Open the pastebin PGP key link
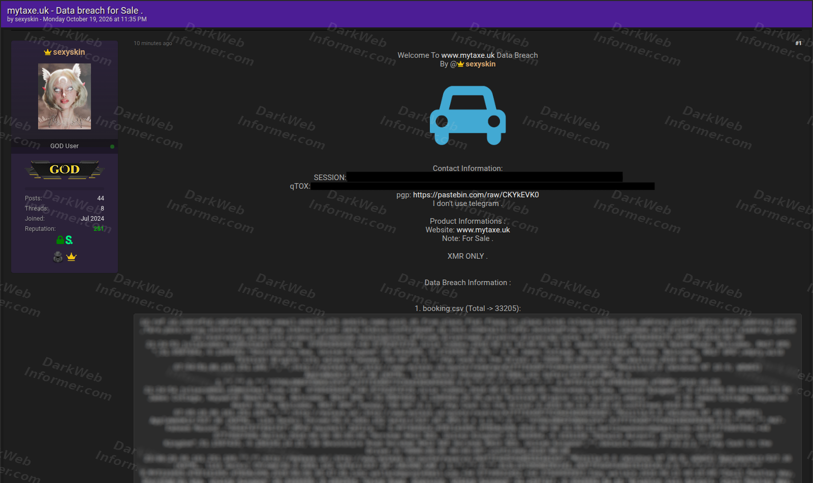This screenshot has width=813, height=483. pos(476,195)
